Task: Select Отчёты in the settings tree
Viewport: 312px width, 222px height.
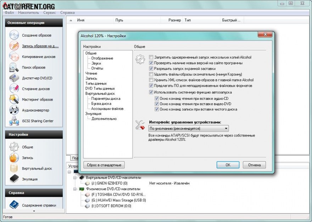Action: pos(97,68)
